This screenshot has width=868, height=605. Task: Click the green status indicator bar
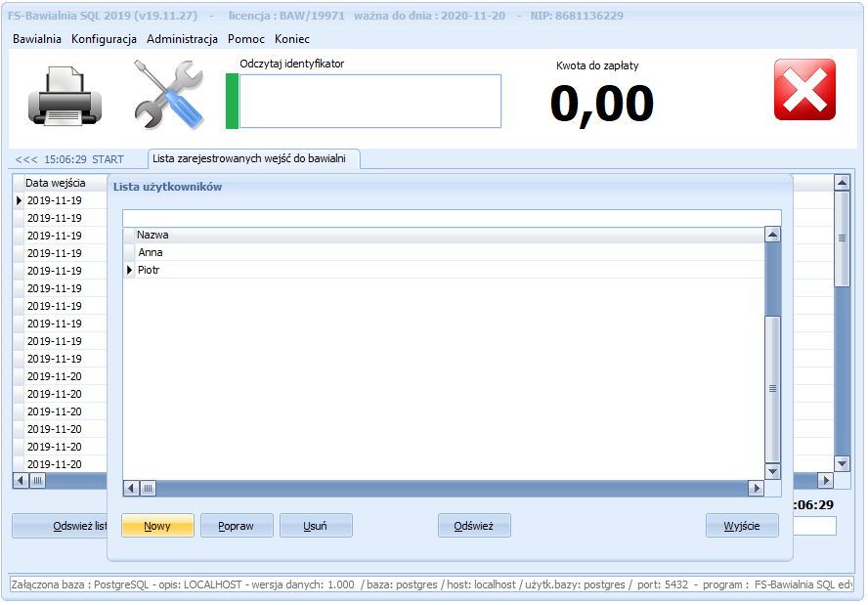click(x=232, y=102)
